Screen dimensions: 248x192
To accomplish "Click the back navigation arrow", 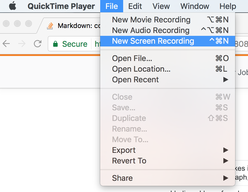I will [x=6, y=44].
